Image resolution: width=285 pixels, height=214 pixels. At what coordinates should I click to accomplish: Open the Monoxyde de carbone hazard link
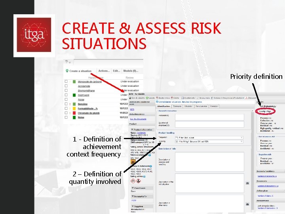click(x=90, y=82)
